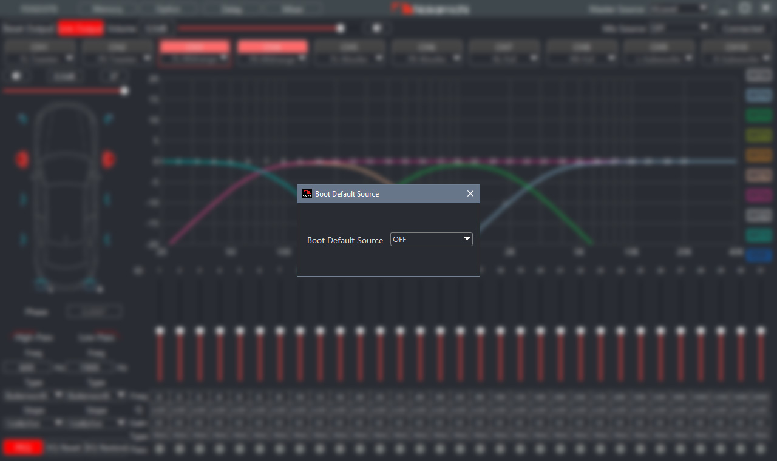Screen dimensions: 777x461
Task: Click the mute icon beside the master volume slider
Action: pos(376,28)
